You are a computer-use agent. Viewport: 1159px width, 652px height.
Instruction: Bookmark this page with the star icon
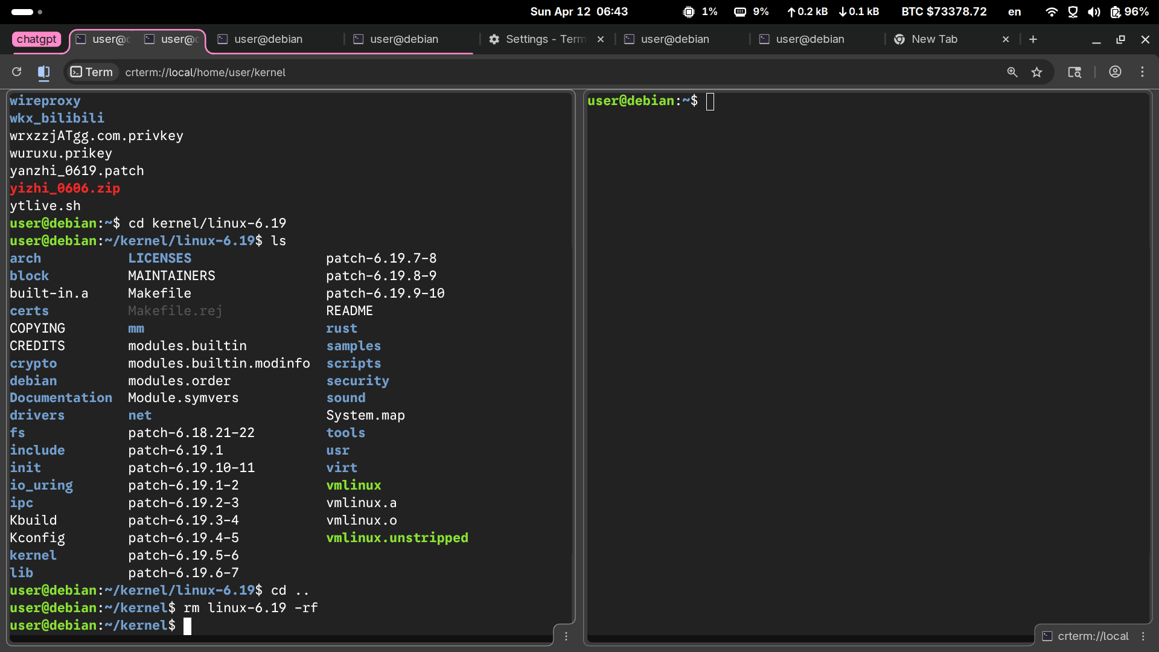coord(1037,72)
